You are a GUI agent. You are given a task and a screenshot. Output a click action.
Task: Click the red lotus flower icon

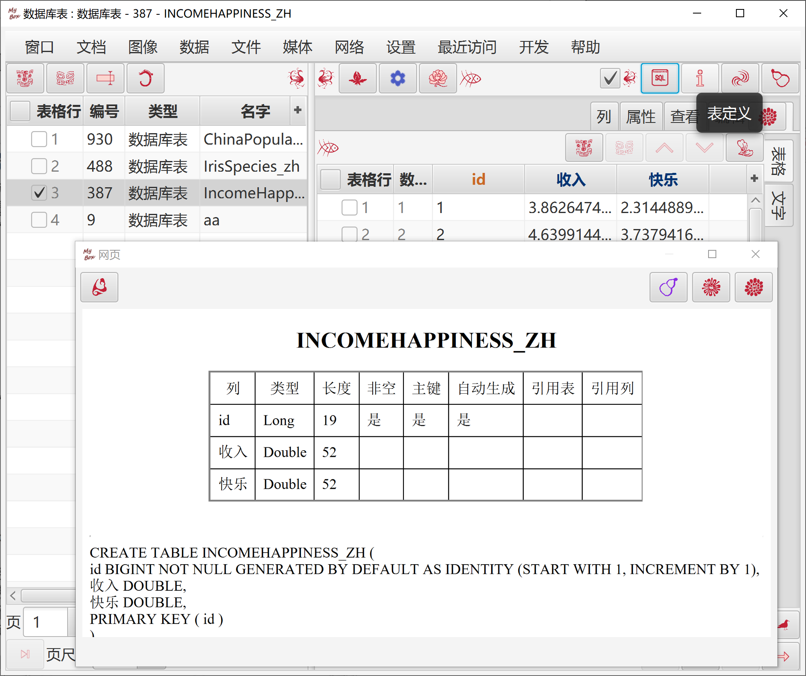438,78
